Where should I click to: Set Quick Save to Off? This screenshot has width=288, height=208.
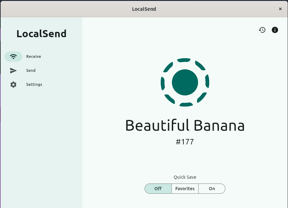[158, 189]
